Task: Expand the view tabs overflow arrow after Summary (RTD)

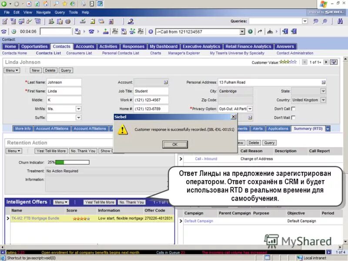Action: coord(328,128)
